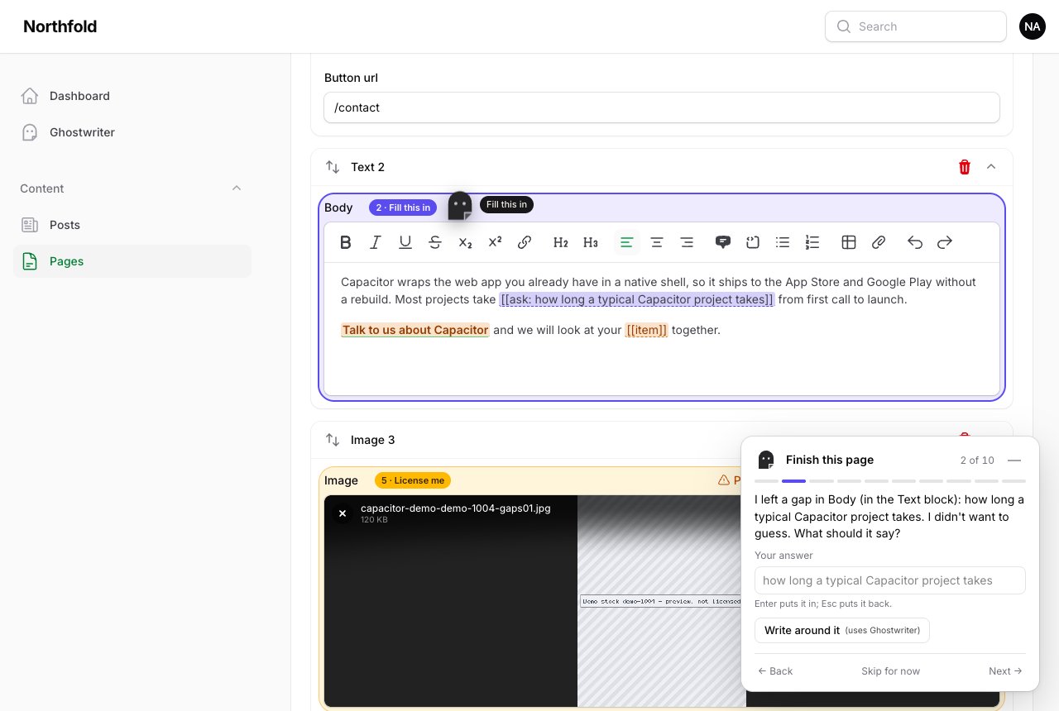Apply superscript formatting
Screen dimensions: 1059x711
point(495,242)
